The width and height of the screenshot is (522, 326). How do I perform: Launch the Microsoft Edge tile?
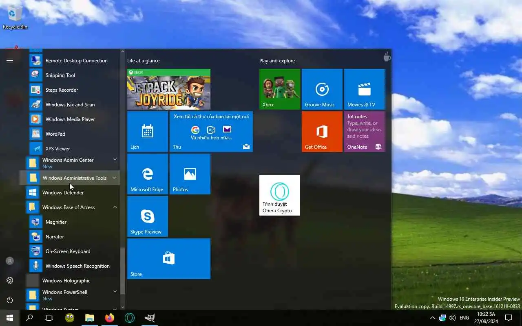[148, 174]
